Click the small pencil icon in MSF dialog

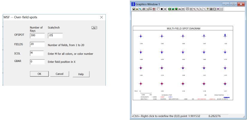(x=94, y=28)
